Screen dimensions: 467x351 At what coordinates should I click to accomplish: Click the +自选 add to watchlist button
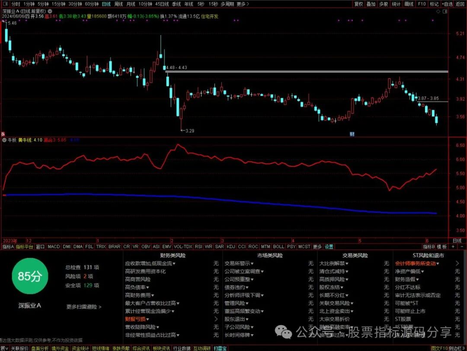click(448, 4)
